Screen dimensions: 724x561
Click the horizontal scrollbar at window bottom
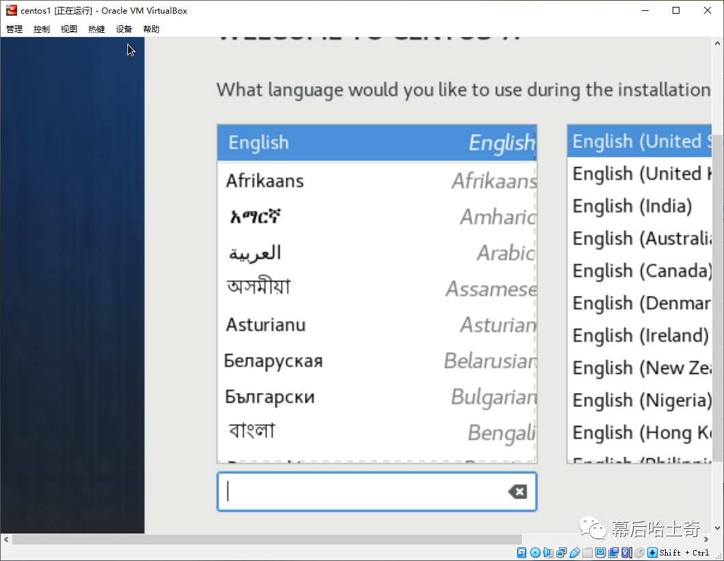(x=267, y=540)
